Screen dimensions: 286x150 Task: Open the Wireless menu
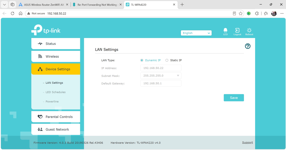coord(56,57)
